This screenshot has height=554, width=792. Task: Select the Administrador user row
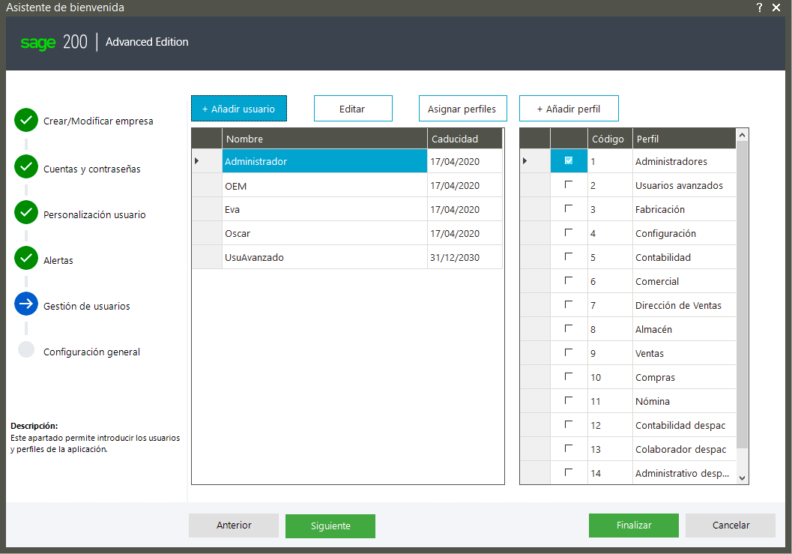click(347, 160)
